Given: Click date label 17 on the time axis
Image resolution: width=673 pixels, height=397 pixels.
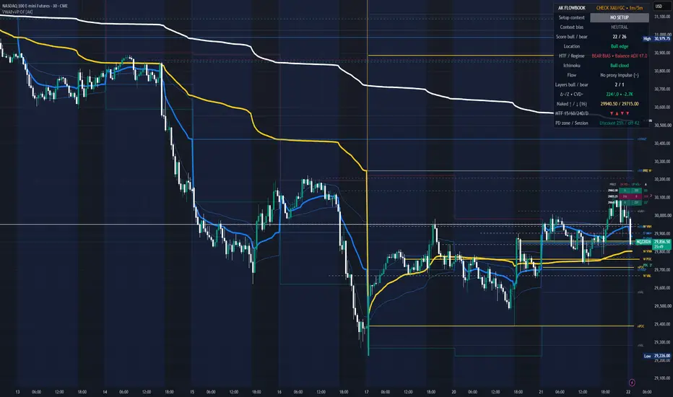Looking at the screenshot, I should (367, 392).
